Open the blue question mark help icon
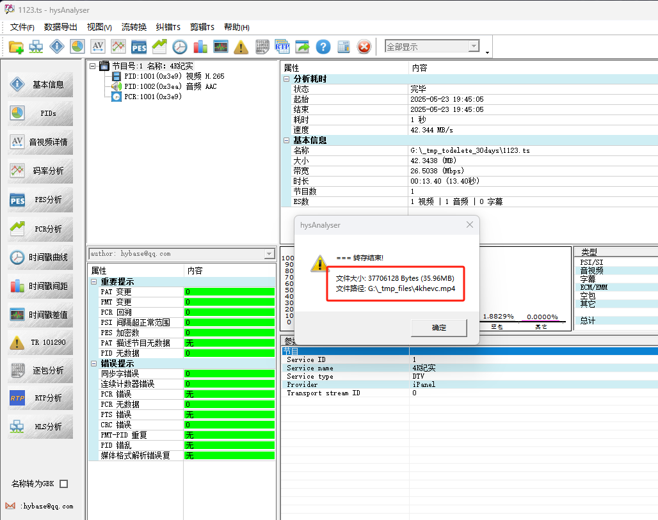 (x=323, y=47)
